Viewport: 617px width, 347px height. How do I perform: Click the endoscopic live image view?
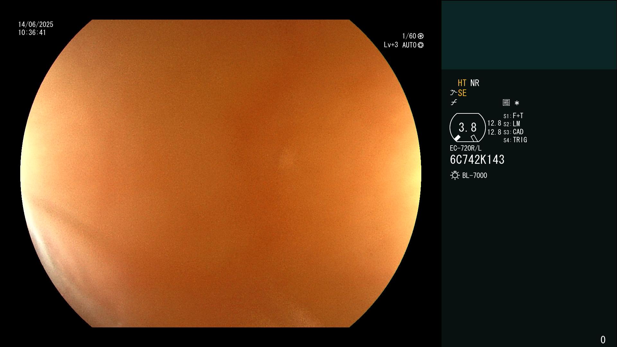(x=221, y=173)
